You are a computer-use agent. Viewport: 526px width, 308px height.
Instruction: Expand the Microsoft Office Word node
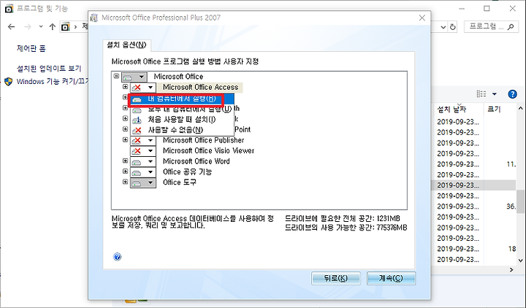pos(125,161)
